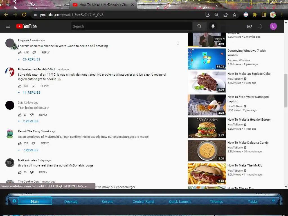Toggle the browser side panel icon

point(264,15)
